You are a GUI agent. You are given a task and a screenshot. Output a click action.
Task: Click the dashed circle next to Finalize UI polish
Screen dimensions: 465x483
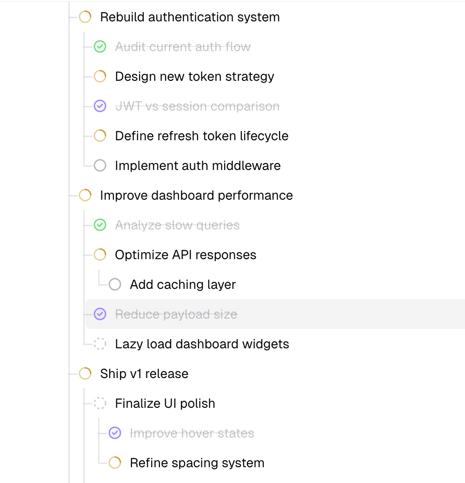100,403
